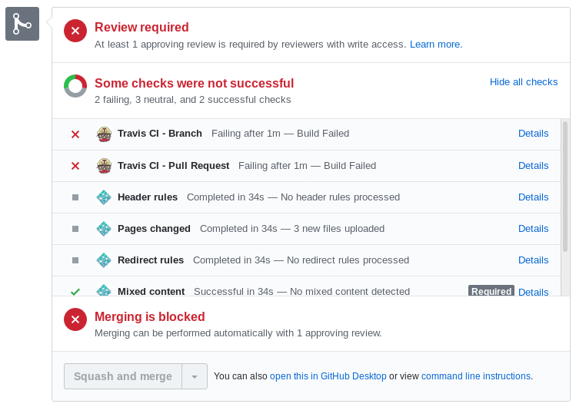This screenshot has height=407, width=576.
Task: Click Netlify icon on Redirect rules row
Action: tap(104, 260)
